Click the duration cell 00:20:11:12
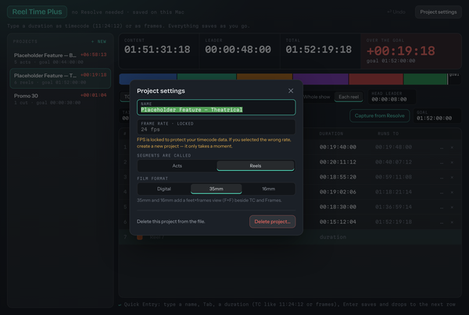 point(338,162)
